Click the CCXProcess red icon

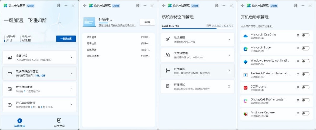point(245,88)
